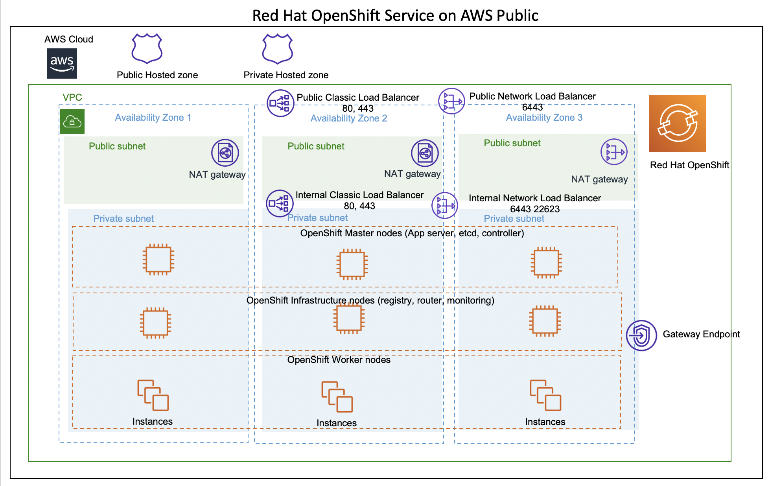Viewport: 770px width, 486px height.
Task: Click Infrastructure node chip in Zone 2
Action: pyautogui.click(x=349, y=318)
